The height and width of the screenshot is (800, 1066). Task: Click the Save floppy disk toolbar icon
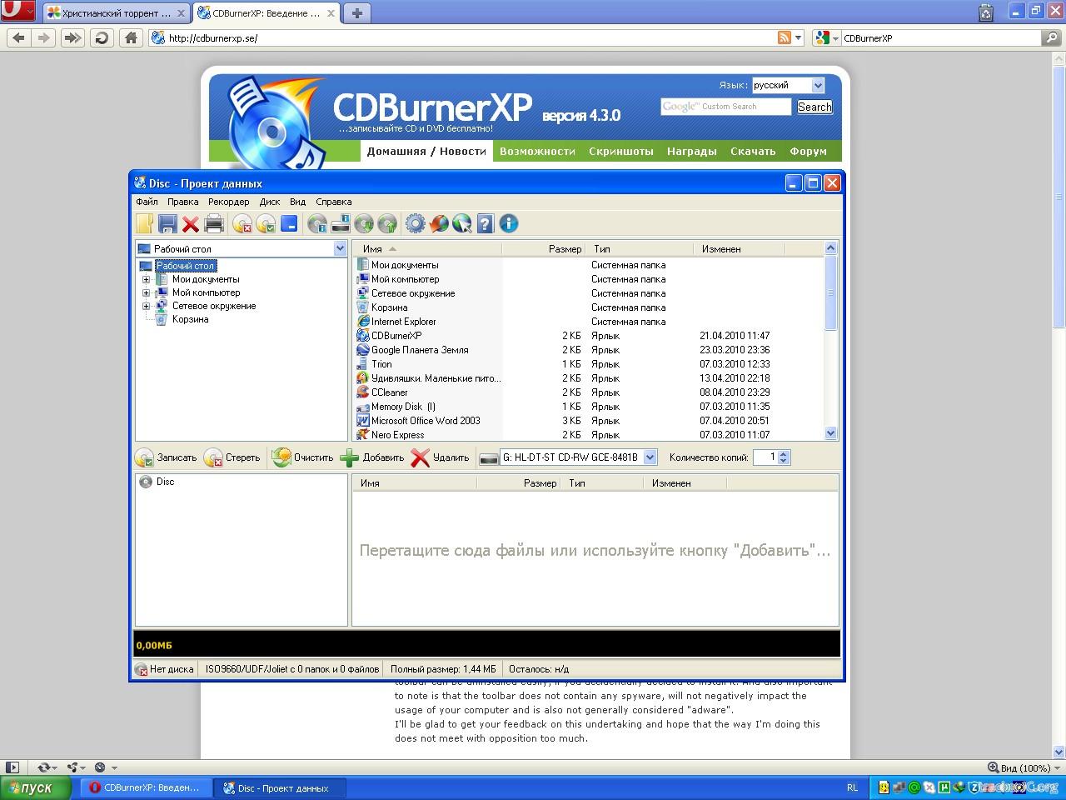pyautogui.click(x=167, y=223)
